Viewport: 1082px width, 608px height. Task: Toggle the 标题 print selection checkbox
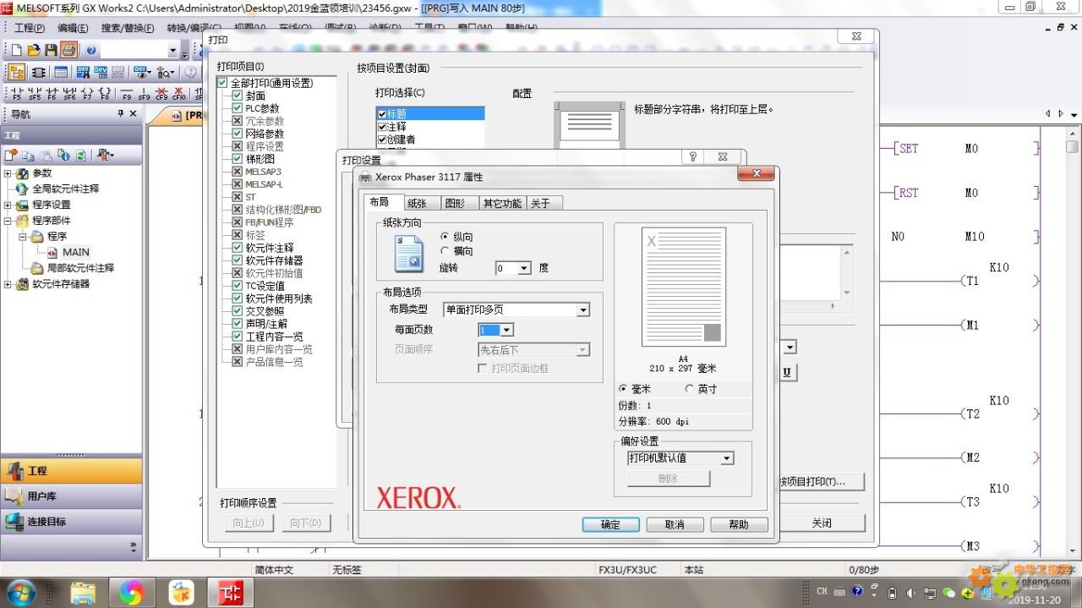tap(382, 114)
